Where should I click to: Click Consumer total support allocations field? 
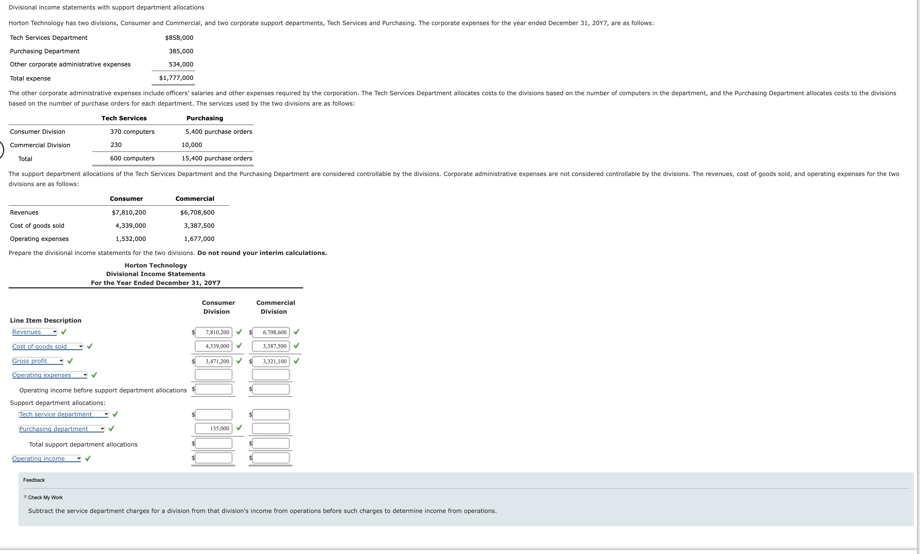coord(214,443)
